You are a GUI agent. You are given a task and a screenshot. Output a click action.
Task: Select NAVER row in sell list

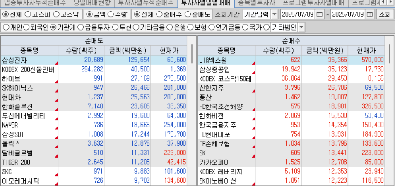94,125
